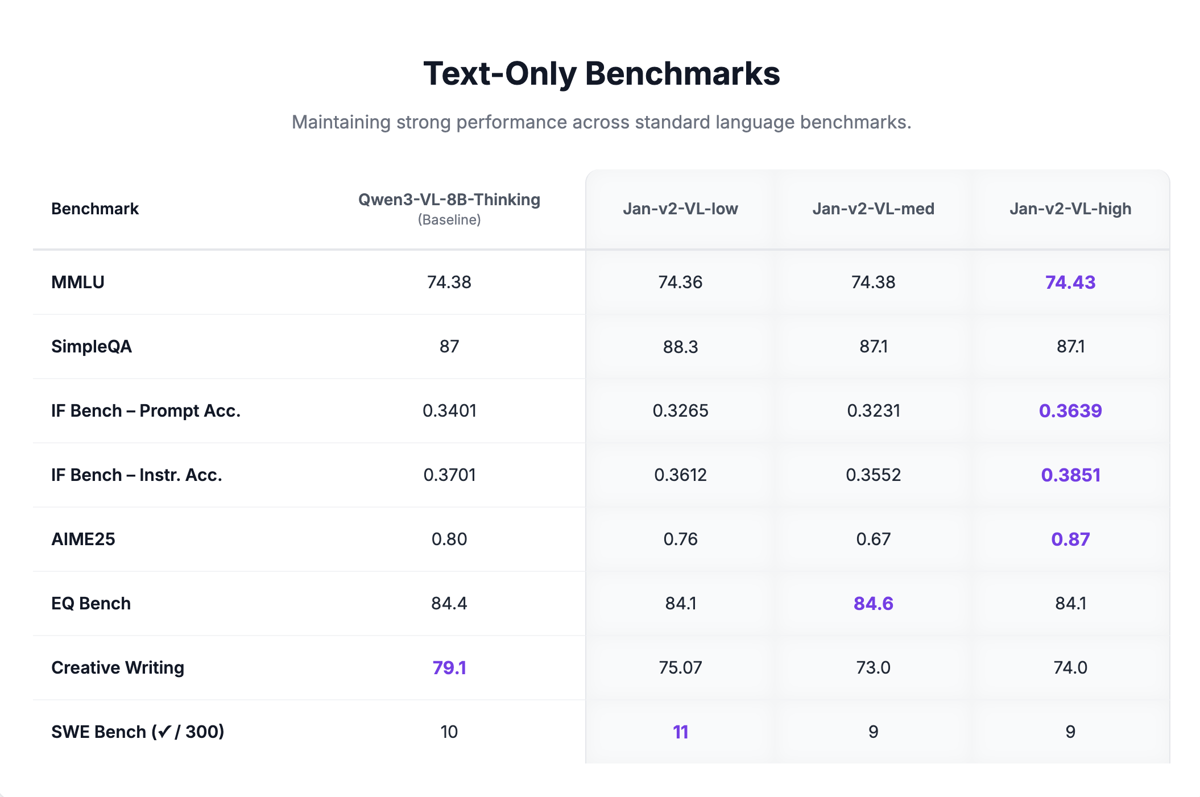Click the highlighted 84.6 EQ Bench score
The height and width of the screenshot is (797, 1200).
[873, 603]
